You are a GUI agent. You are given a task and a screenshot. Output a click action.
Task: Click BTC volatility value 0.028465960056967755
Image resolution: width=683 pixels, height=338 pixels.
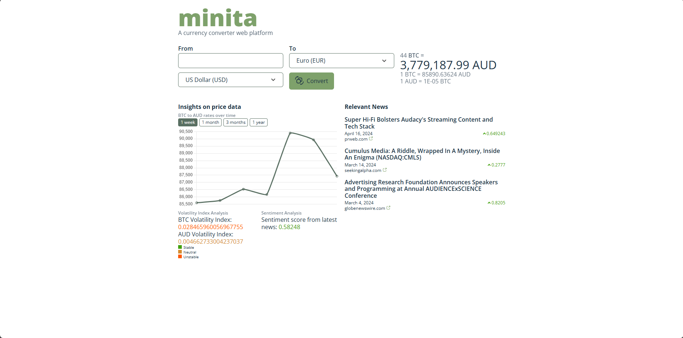[211, 227]
